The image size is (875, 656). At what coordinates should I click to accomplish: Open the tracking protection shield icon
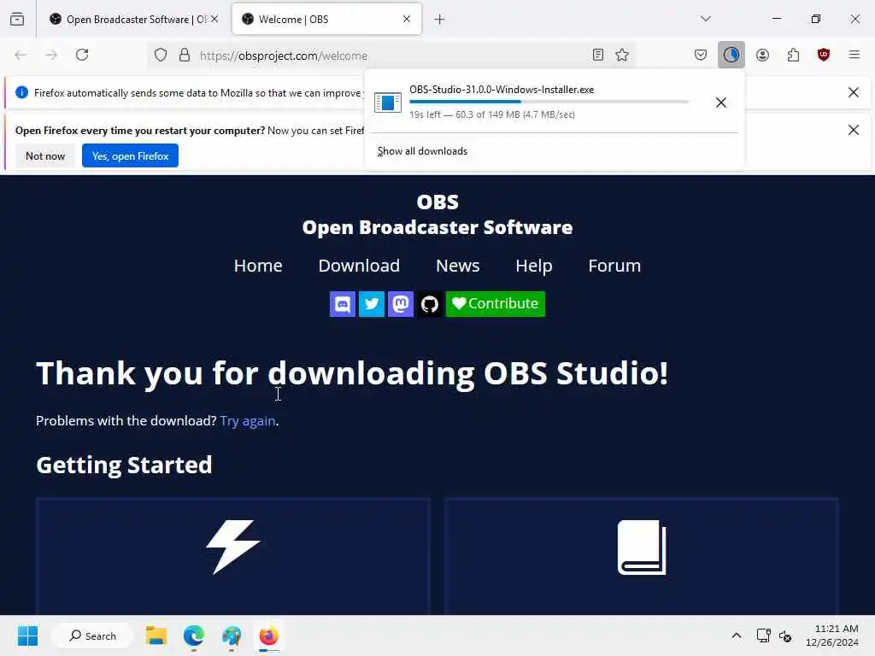(x=161, y=56)
